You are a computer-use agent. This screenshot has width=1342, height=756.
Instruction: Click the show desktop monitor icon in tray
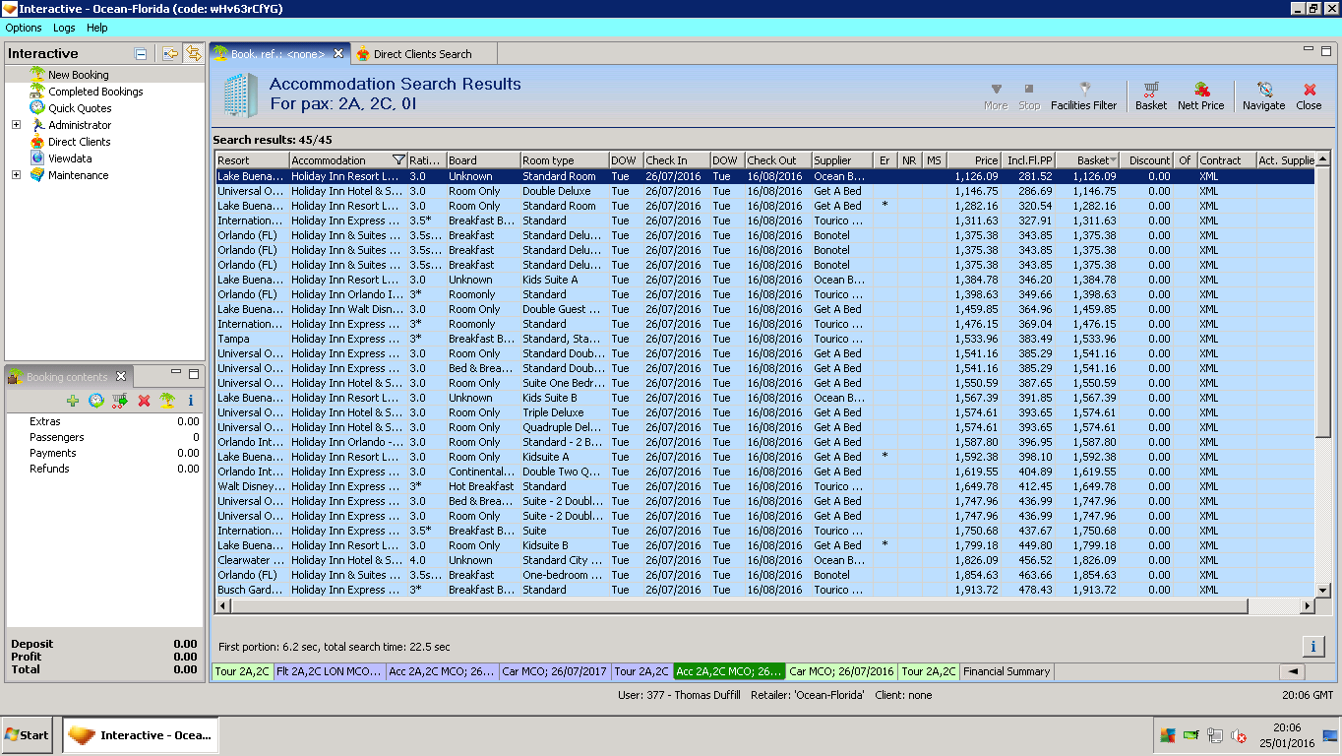(1330, 735)
